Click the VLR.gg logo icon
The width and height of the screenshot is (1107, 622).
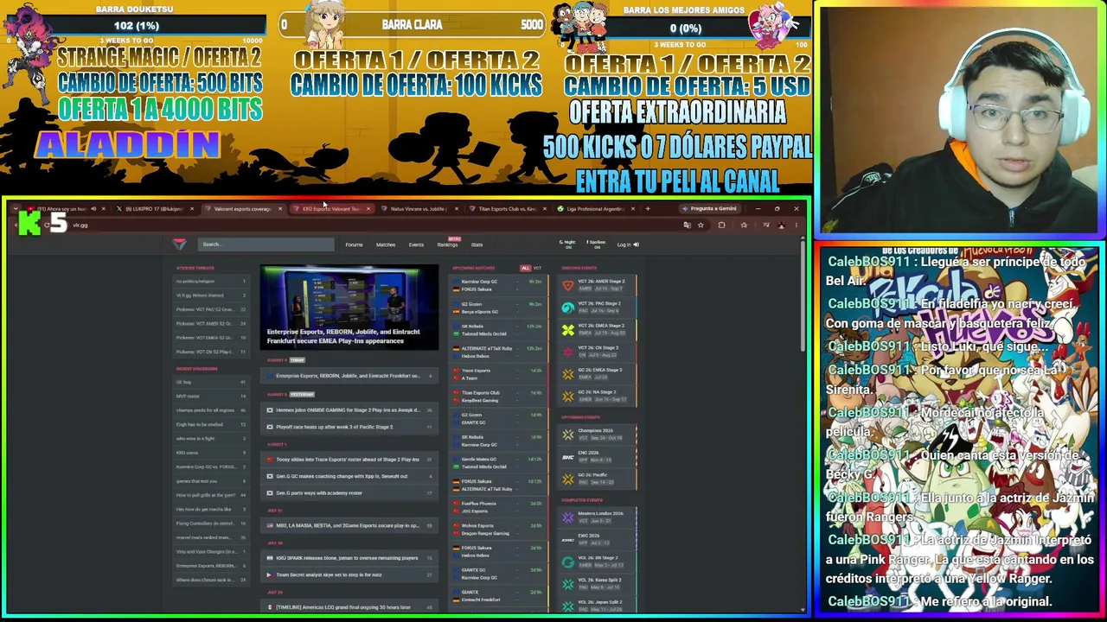click(x=179, y=244)
